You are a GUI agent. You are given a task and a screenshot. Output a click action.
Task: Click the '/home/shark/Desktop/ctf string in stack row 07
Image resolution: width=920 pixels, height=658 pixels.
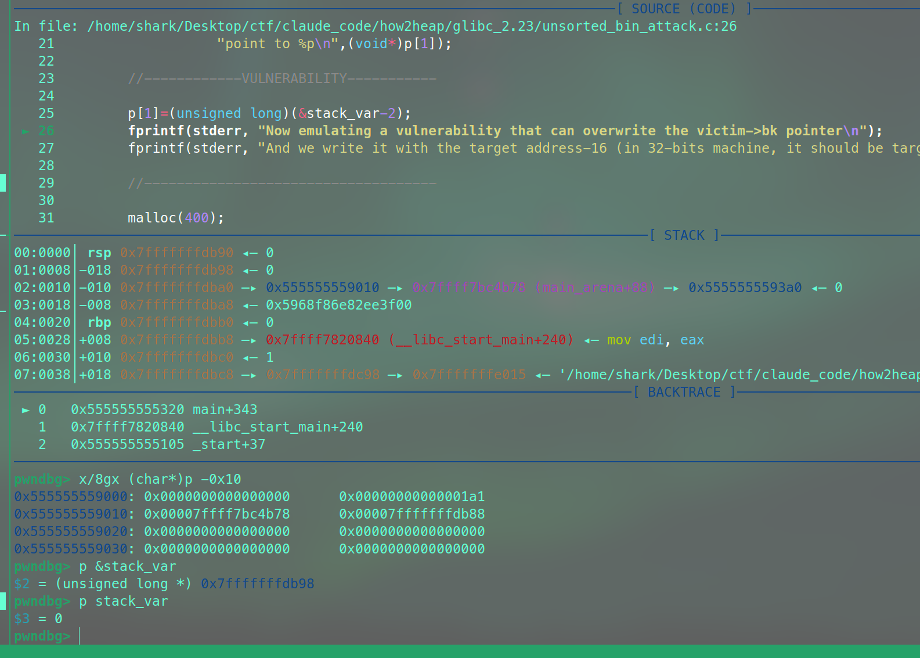coord(739,375)
